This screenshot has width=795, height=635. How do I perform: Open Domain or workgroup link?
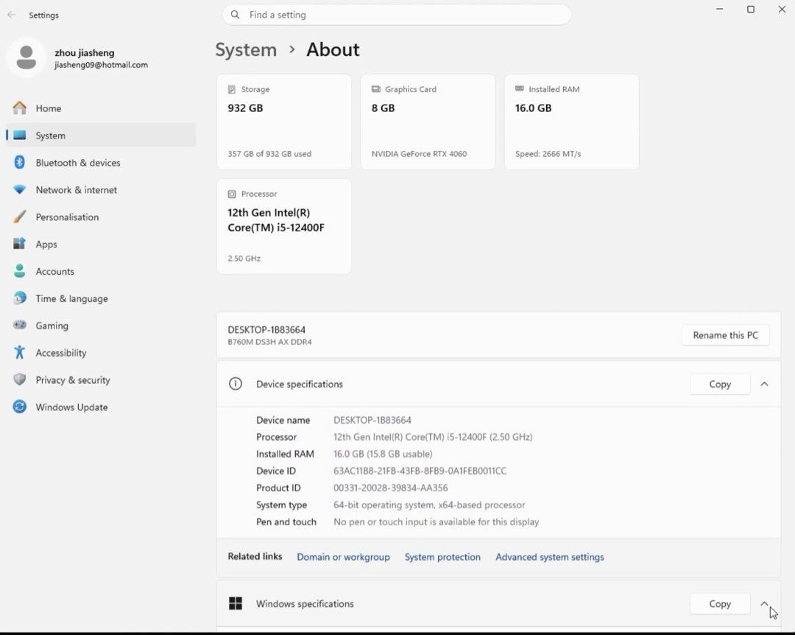(343, 557)
